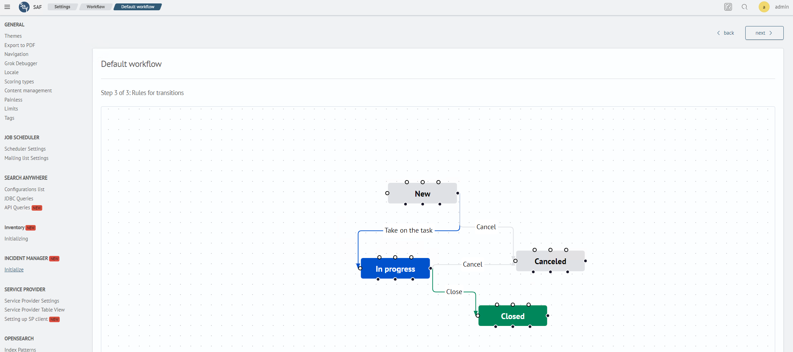Open Inventory Initializing link
The height and width of the screenshot is (352, 793).
click(x=16, y=239)
